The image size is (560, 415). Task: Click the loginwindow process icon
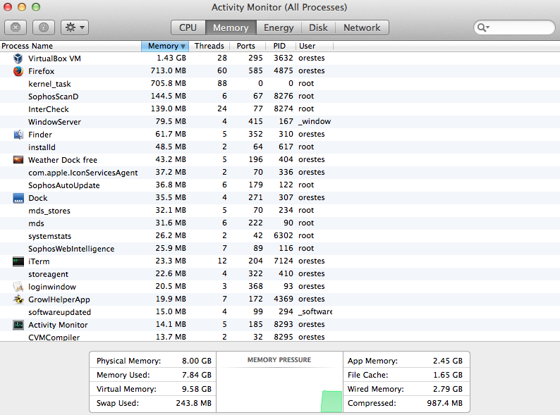[x=18, y=287]
